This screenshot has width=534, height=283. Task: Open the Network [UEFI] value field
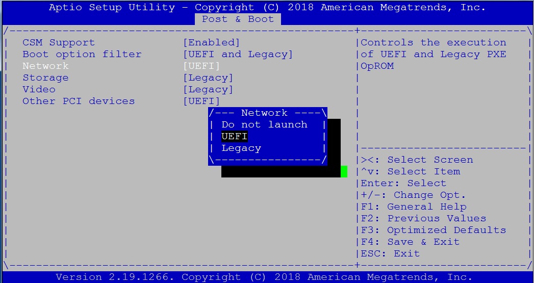tap(201, 66)
